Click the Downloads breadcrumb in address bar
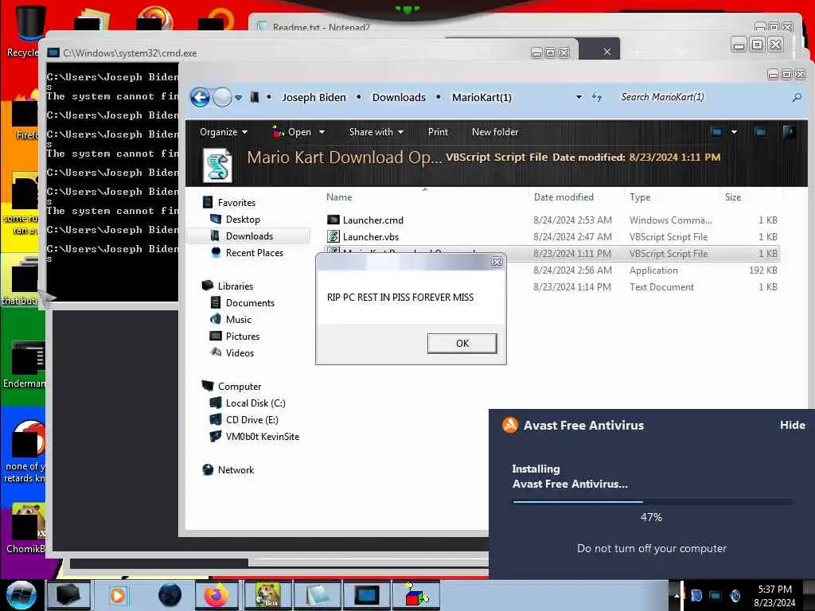This screenshot has width=815, height=611. pyautogui.click(x=399, y=97)
